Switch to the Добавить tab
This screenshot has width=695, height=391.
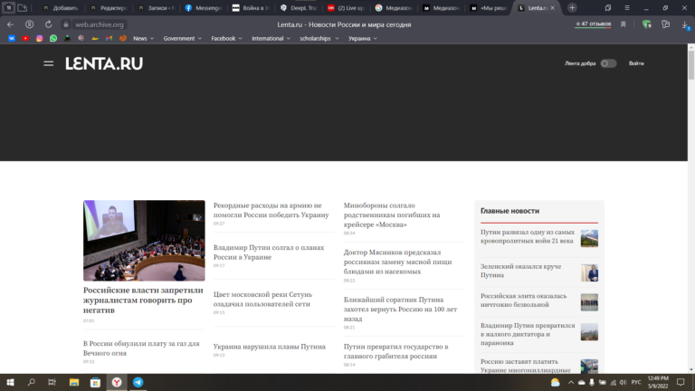pos(62,8)
